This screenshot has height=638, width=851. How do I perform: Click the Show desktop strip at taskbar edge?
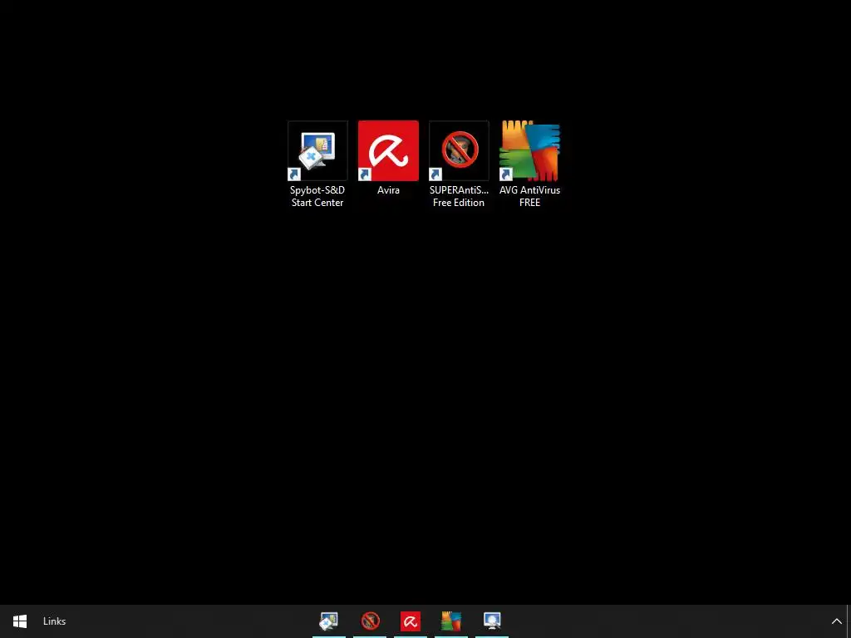point(849,621)
